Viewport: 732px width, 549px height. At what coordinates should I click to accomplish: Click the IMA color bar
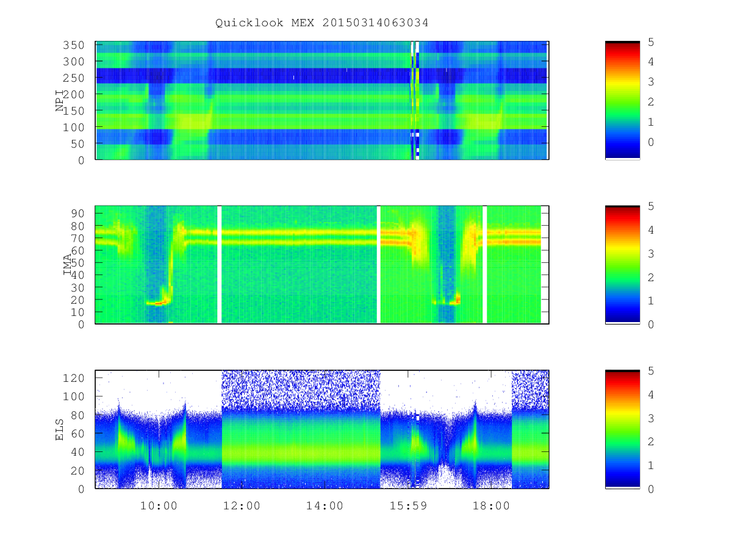(x=622, y=265)
